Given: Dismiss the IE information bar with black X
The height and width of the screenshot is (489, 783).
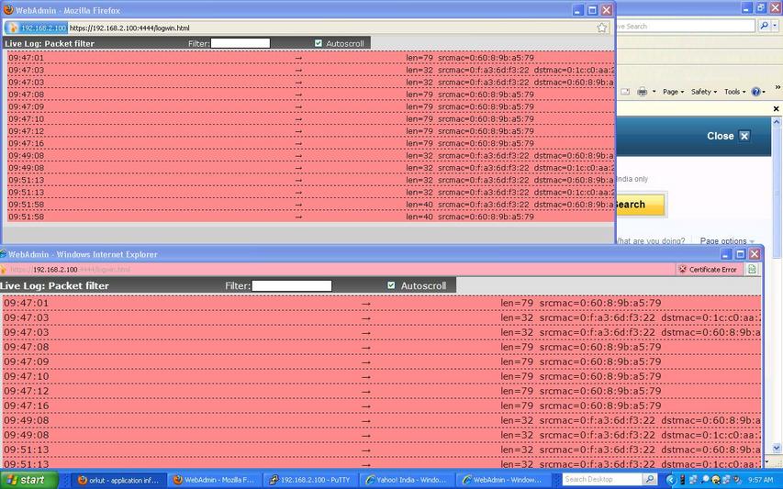Looking at the screenshot, I should point(776,109).
